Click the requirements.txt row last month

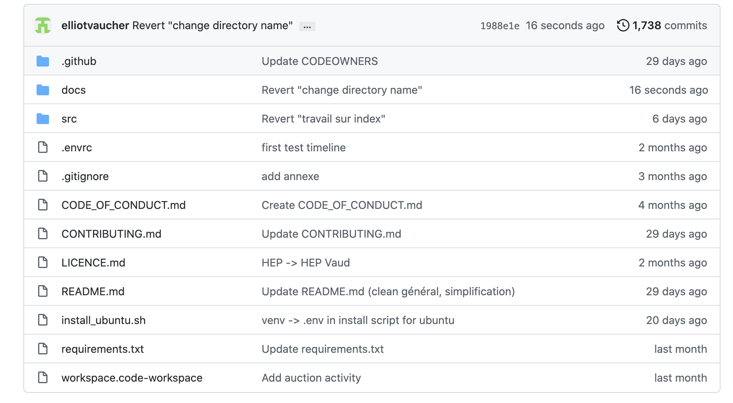[x=680, y=349]
